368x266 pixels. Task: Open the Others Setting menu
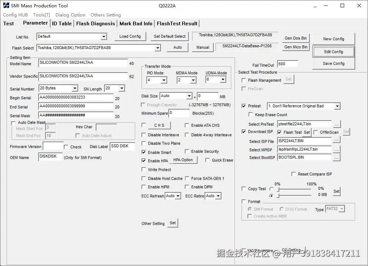point(106,15)
